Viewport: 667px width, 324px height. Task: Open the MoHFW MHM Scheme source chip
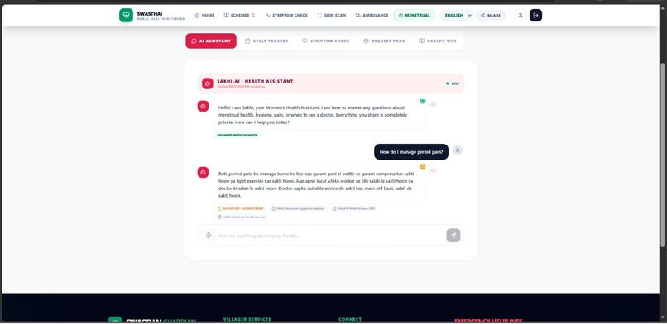tap(354, 208)
